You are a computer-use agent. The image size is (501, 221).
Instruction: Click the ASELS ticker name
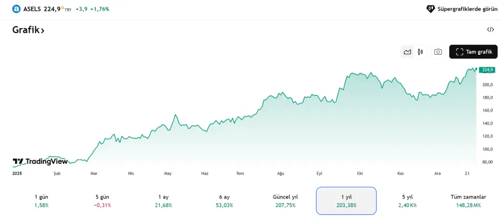pyautogui.click(x=32, y=9)
